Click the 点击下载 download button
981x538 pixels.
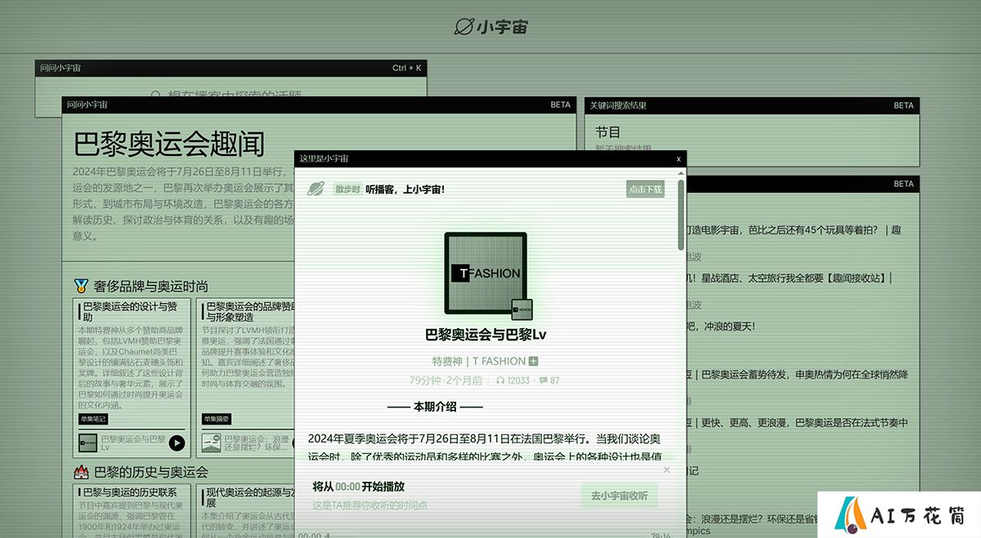tap(645, 189)
